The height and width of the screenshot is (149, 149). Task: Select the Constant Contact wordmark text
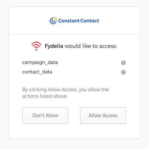tap(78, 21)
